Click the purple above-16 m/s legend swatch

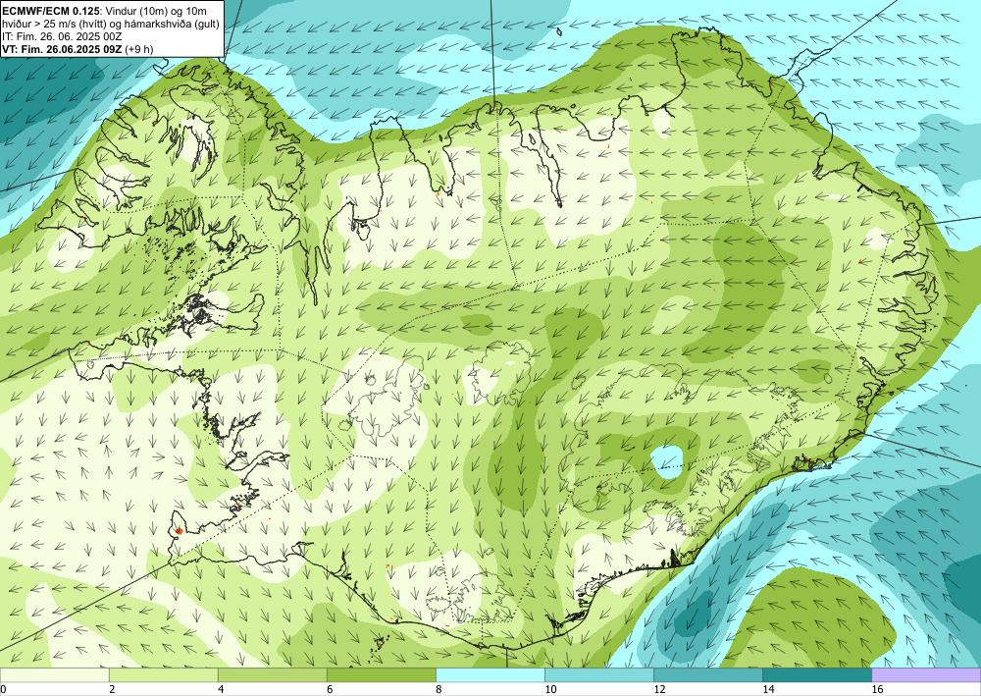[x=926, y=674]
